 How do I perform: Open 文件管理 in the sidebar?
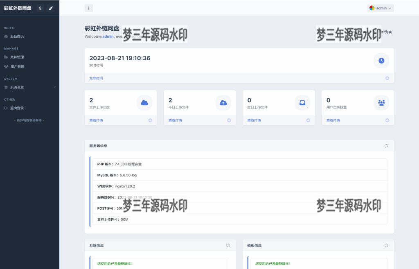(17, 57)
